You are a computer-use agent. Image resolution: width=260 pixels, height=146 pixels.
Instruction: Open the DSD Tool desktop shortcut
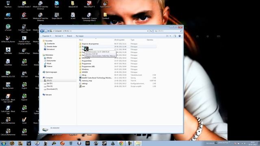click(x=24, y=74)
